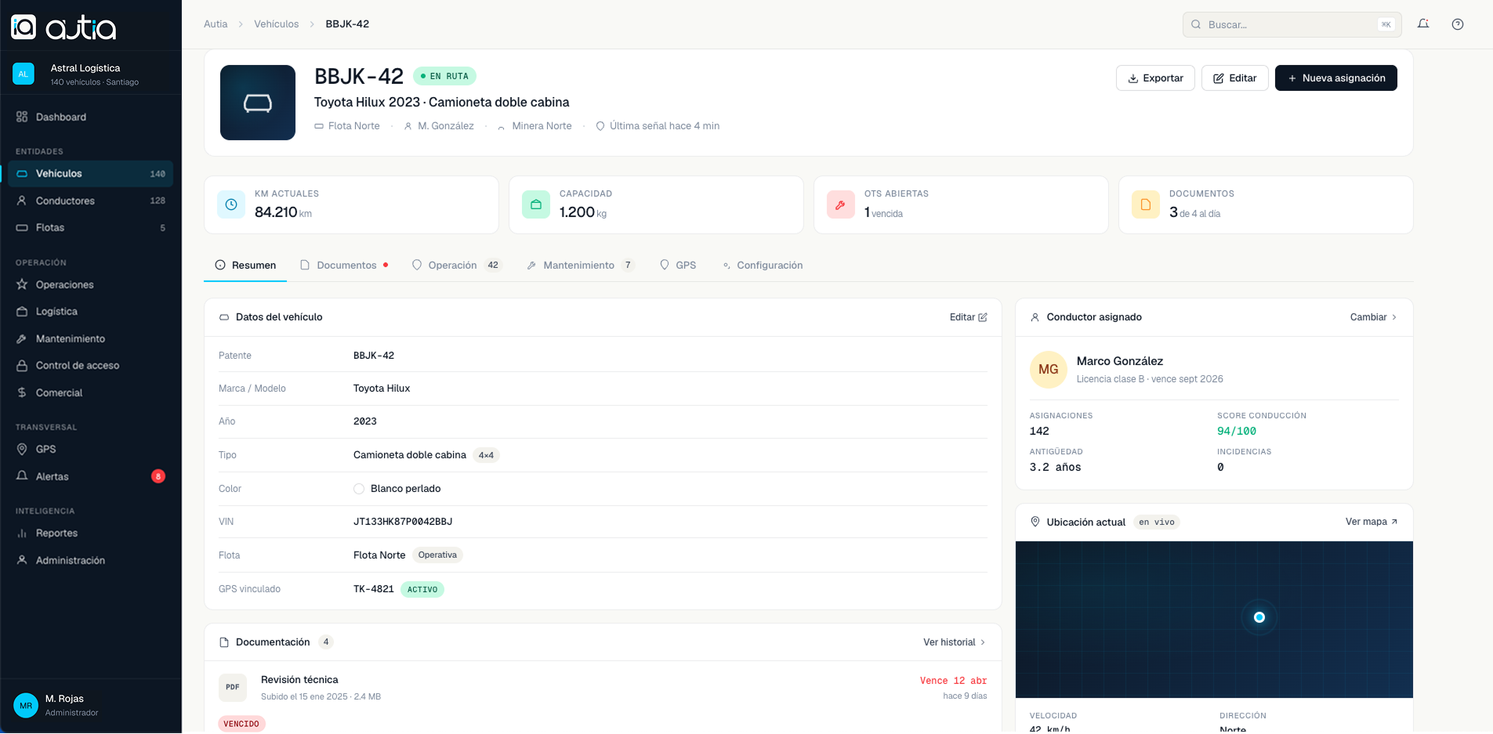1493x734 pixels.
Task: Switch to the Documentos tab
Action: 344,266
